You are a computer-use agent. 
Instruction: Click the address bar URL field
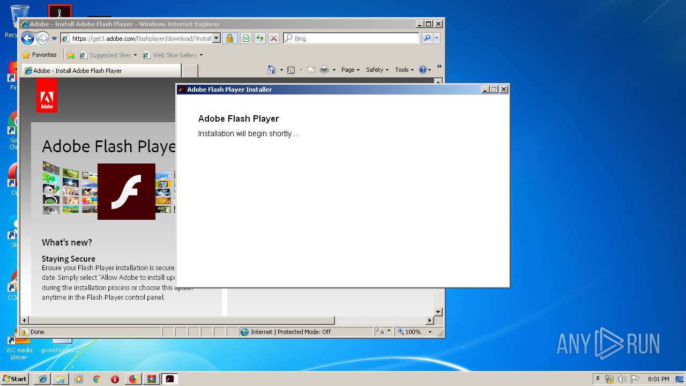141,39
